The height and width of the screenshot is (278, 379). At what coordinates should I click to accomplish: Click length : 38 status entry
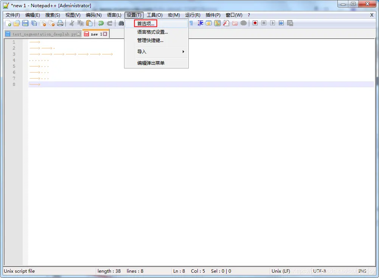point(109,271)
